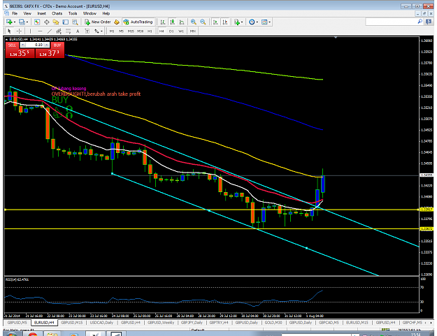Select the Cursor arrow tool
Screen dimensions: 437x336
[9, 31]
